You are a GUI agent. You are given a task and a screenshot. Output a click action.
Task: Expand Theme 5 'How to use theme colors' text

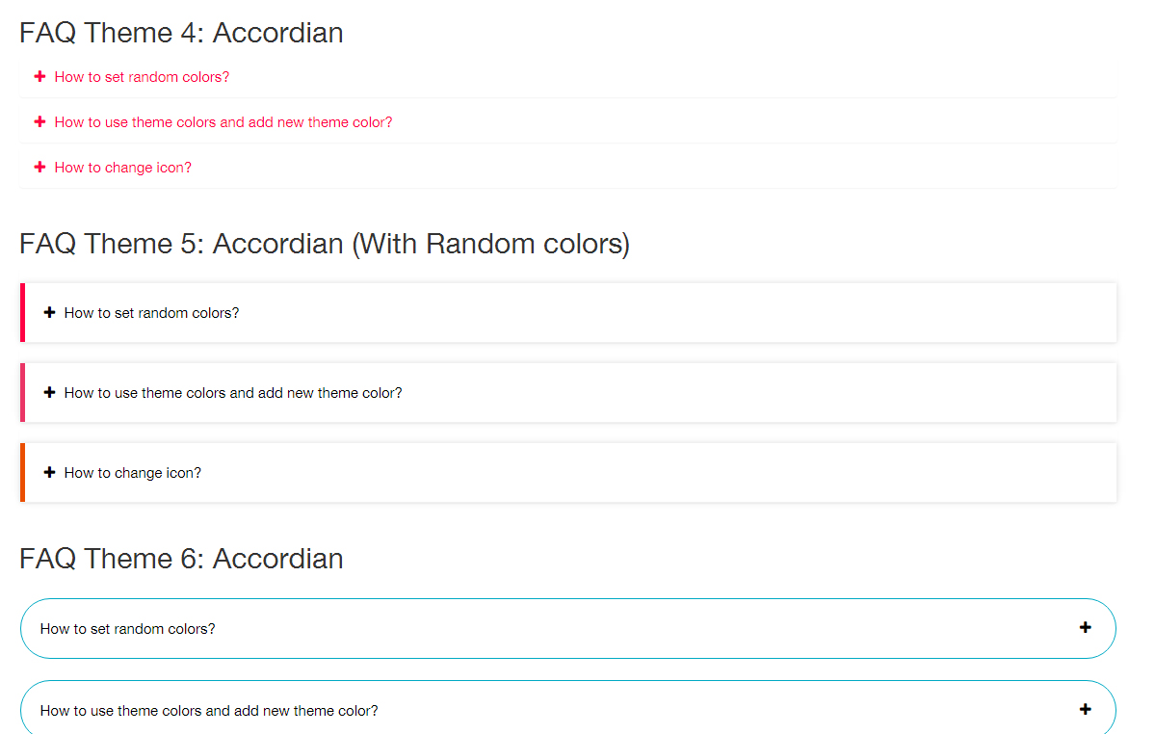tap(233, 393)
